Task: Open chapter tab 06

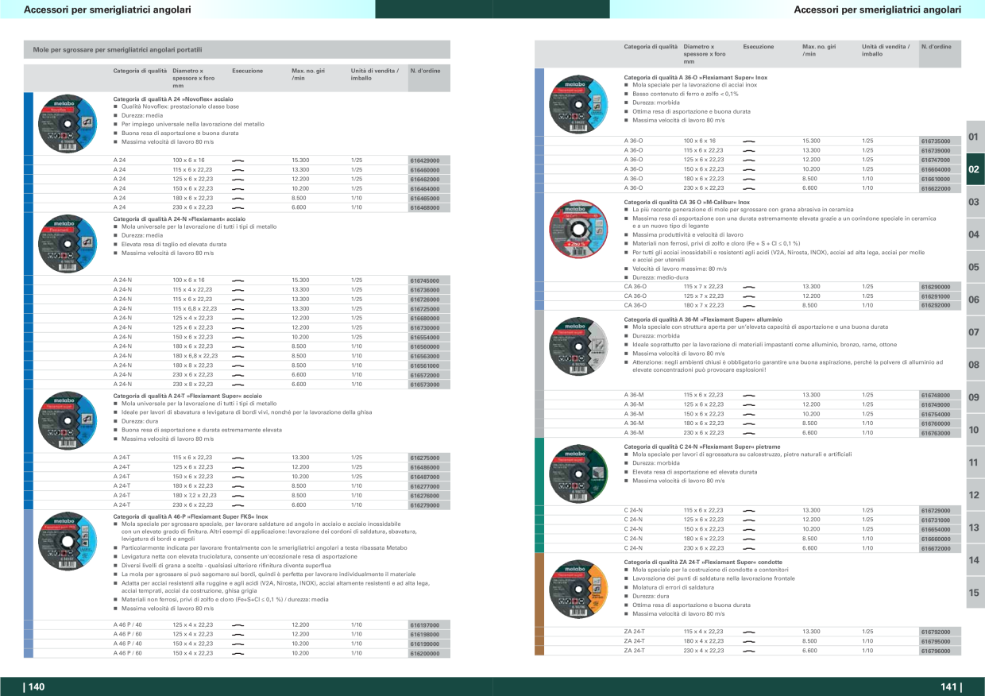Action: [975, 300]
